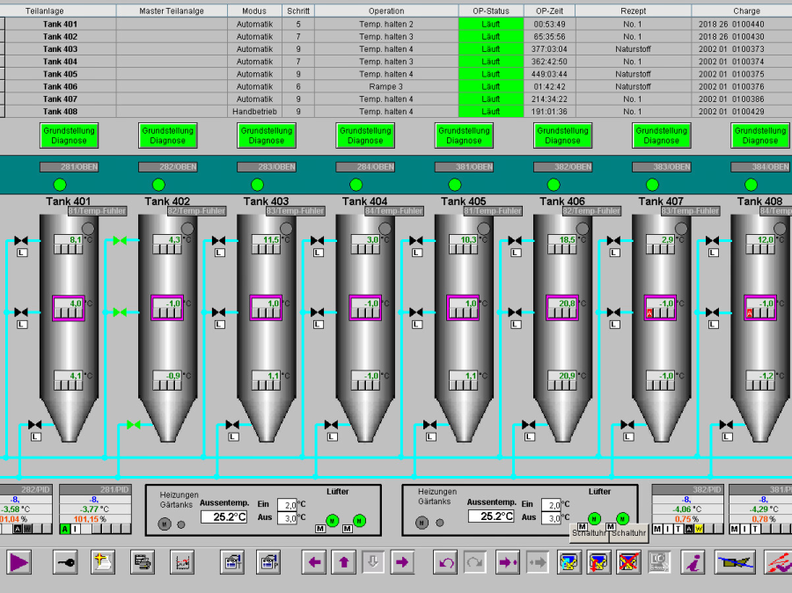The image size is (792, 593).
Task: Click the purple play arrow toolbar button
Action: click(19, 561)
